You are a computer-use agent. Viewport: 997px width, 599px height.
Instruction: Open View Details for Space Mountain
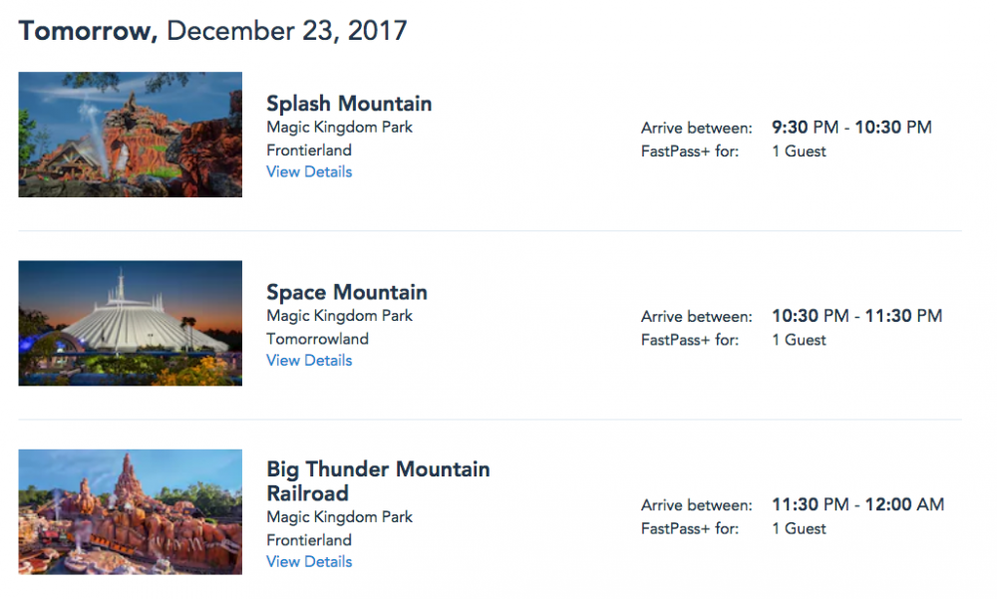click(309, 361)
